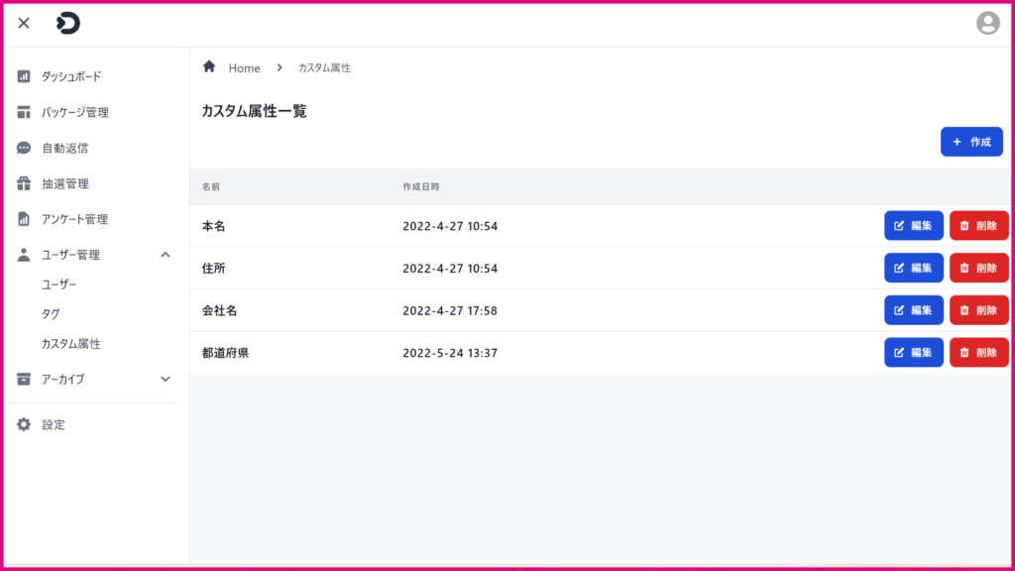The height and width of the screenshot is (571, 1015).
Task: Select ユーザー submenu item
Action: [58, 285]
